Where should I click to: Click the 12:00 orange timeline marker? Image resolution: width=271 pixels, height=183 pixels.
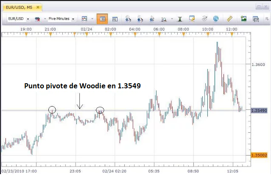tap(232, 34)
